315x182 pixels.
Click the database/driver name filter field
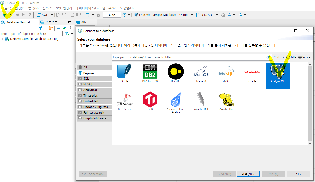[189, 57]
